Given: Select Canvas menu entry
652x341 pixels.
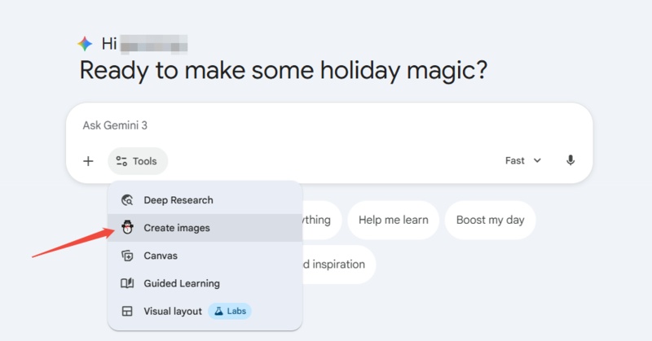Looking at the screenshot, I should click(161, 256).
